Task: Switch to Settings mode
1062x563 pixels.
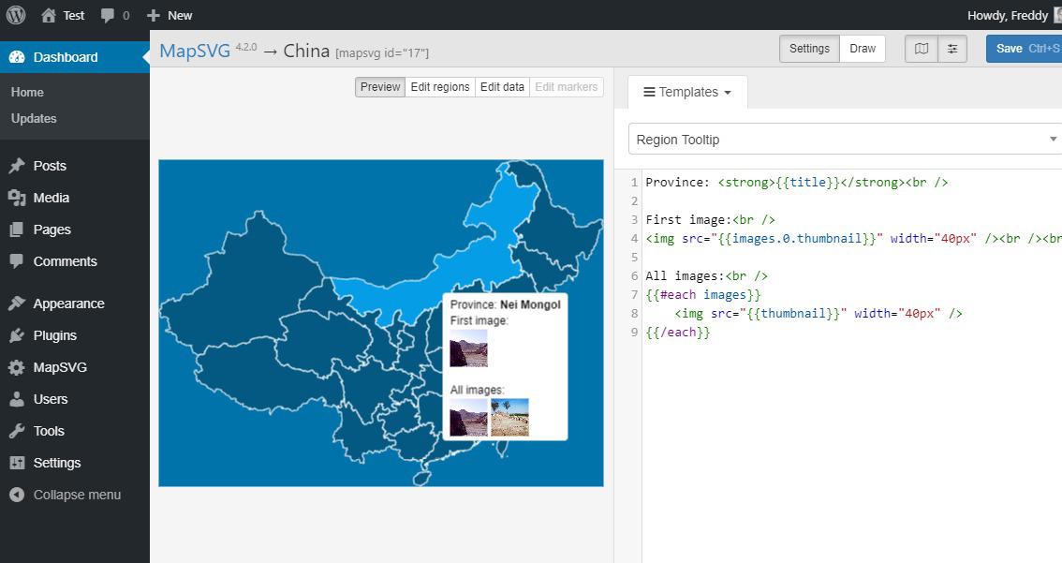Action: pyautogui.click(x=809, y=49)
